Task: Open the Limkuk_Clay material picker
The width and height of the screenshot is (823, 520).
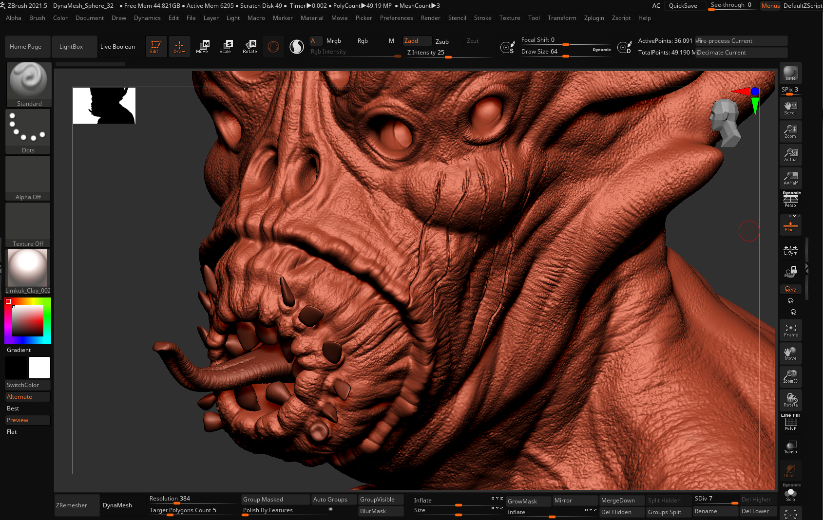Action: point(28,272)
